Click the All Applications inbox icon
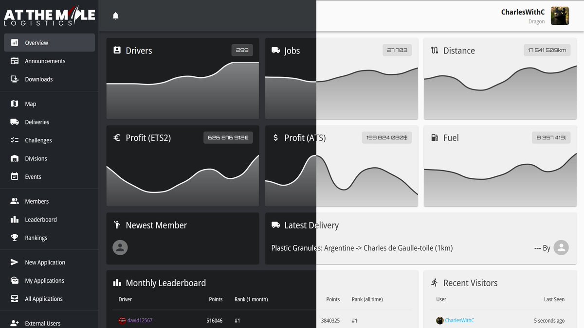This screenshot has height=328, width=584. pyautogui.click(x=15, y=299)
